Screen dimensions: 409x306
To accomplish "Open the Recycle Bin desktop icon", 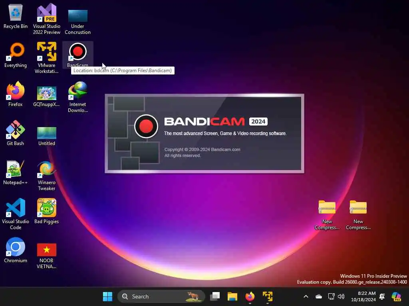I will click(x=16, y=17).
